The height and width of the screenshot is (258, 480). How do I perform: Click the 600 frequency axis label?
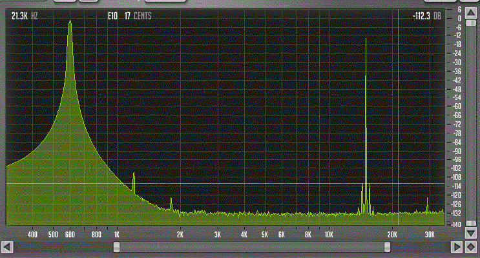[x=70, y=235]
